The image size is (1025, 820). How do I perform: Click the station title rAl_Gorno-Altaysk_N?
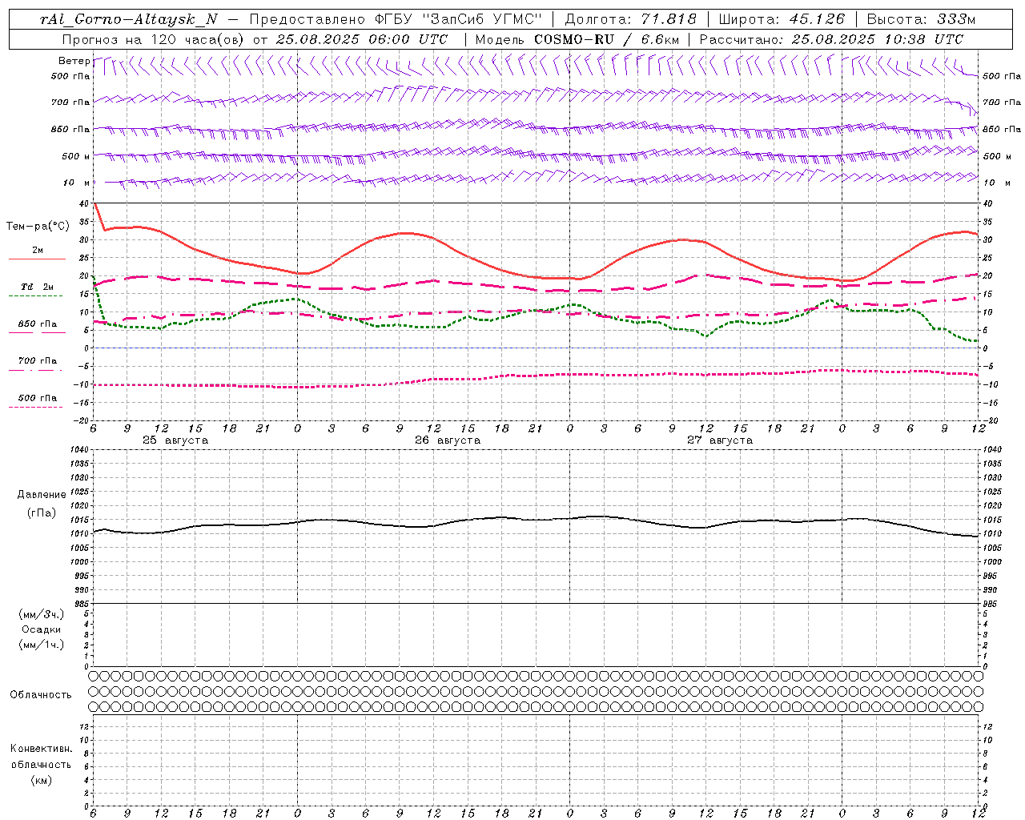pyautogui.click(x=129, y=20)
